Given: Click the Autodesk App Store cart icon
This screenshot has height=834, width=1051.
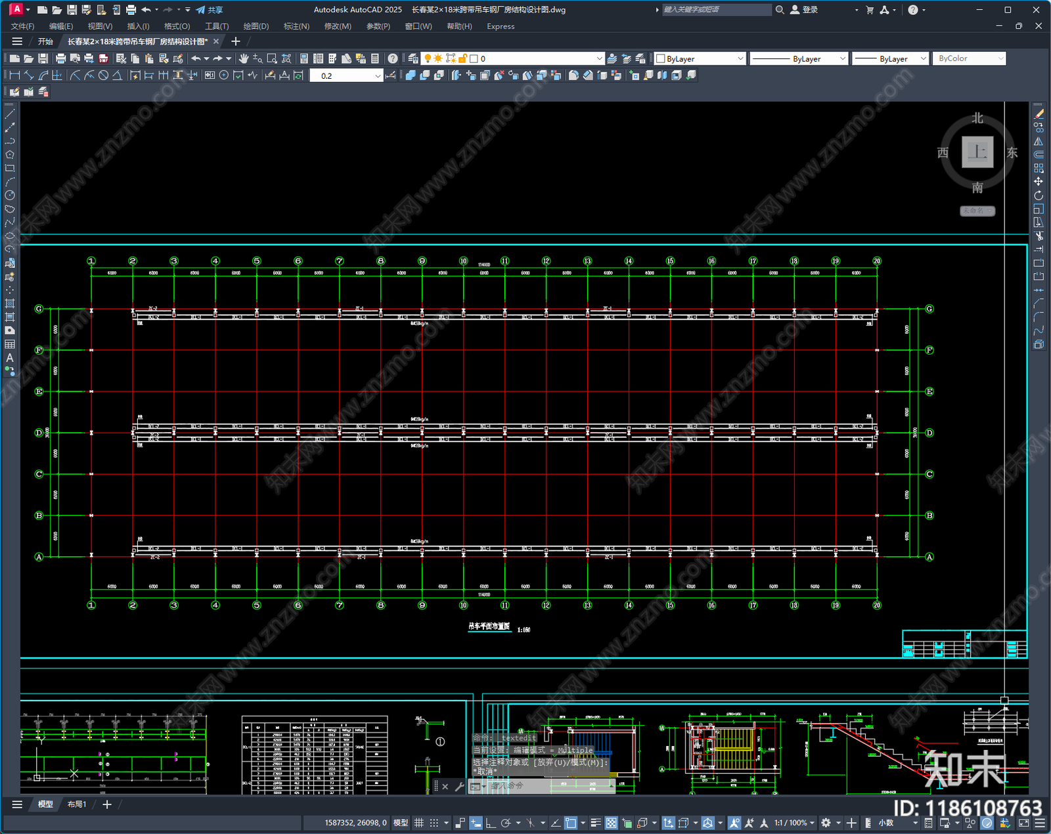Looking at the screenshot, I should [870, 10].
